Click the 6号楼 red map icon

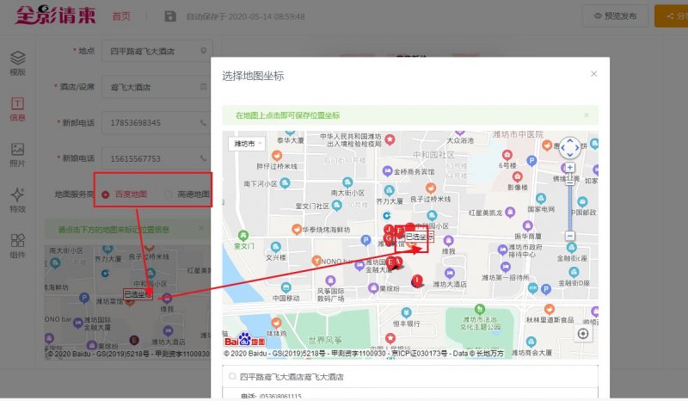pyautogui.click(x=507, y=155)
